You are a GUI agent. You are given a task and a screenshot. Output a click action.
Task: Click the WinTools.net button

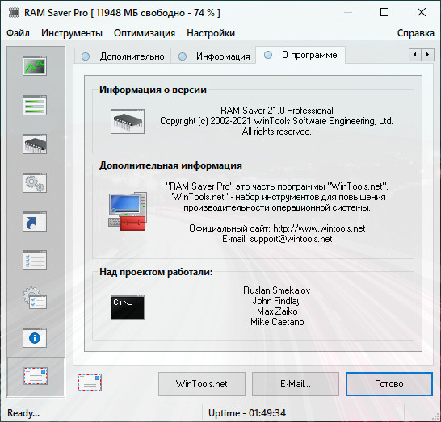pos(202,384)
